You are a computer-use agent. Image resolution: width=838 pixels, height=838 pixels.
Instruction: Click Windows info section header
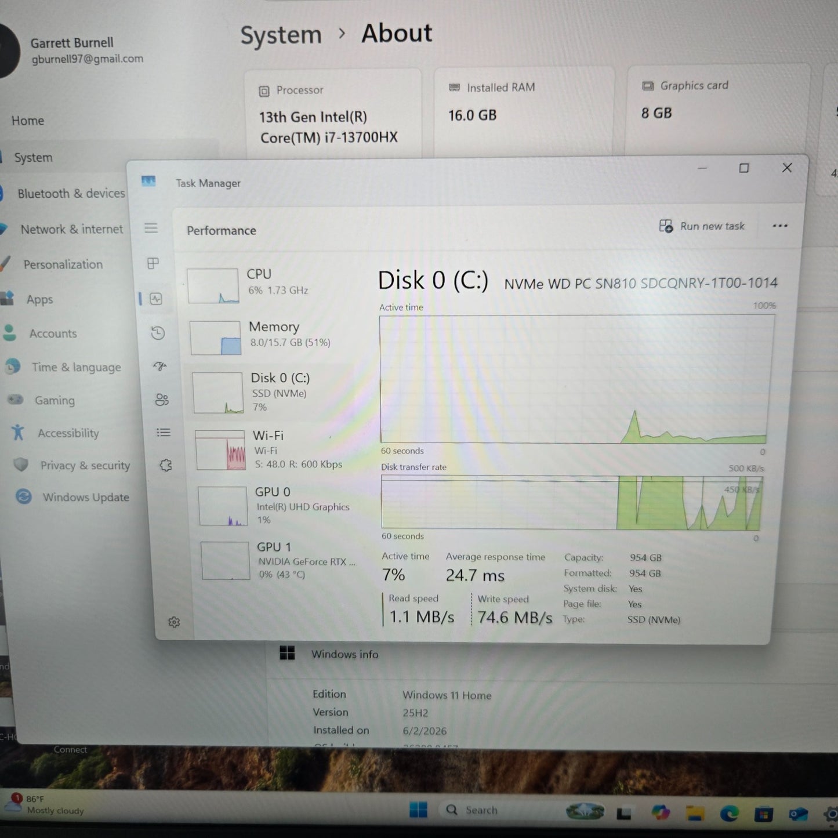[x=344, y=654]
